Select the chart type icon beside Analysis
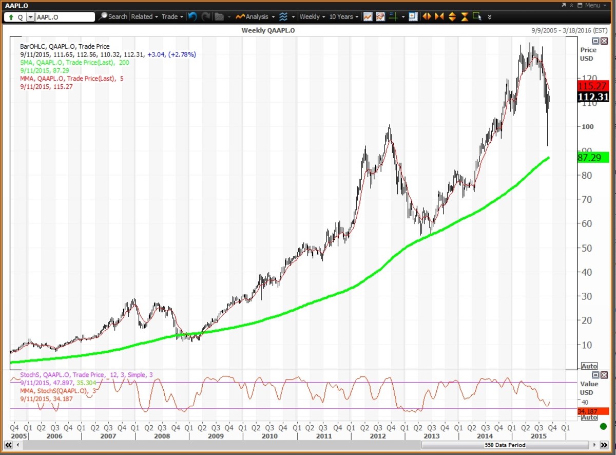The height and width of the screenshot is (455, 616). (282, 16)
